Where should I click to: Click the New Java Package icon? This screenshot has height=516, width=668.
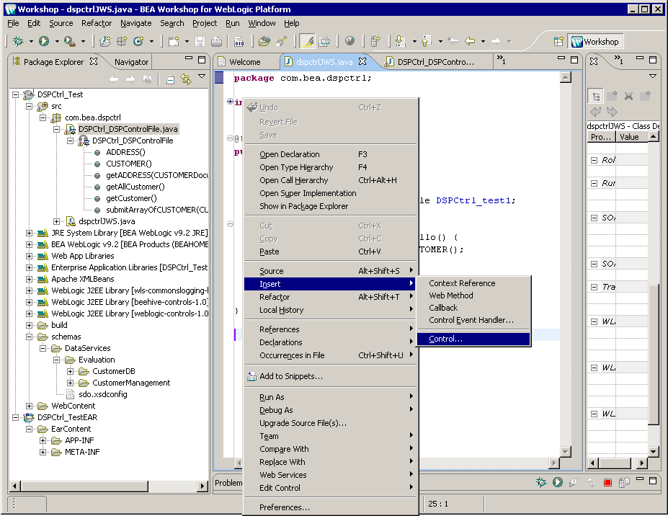(x=122, y=41)
